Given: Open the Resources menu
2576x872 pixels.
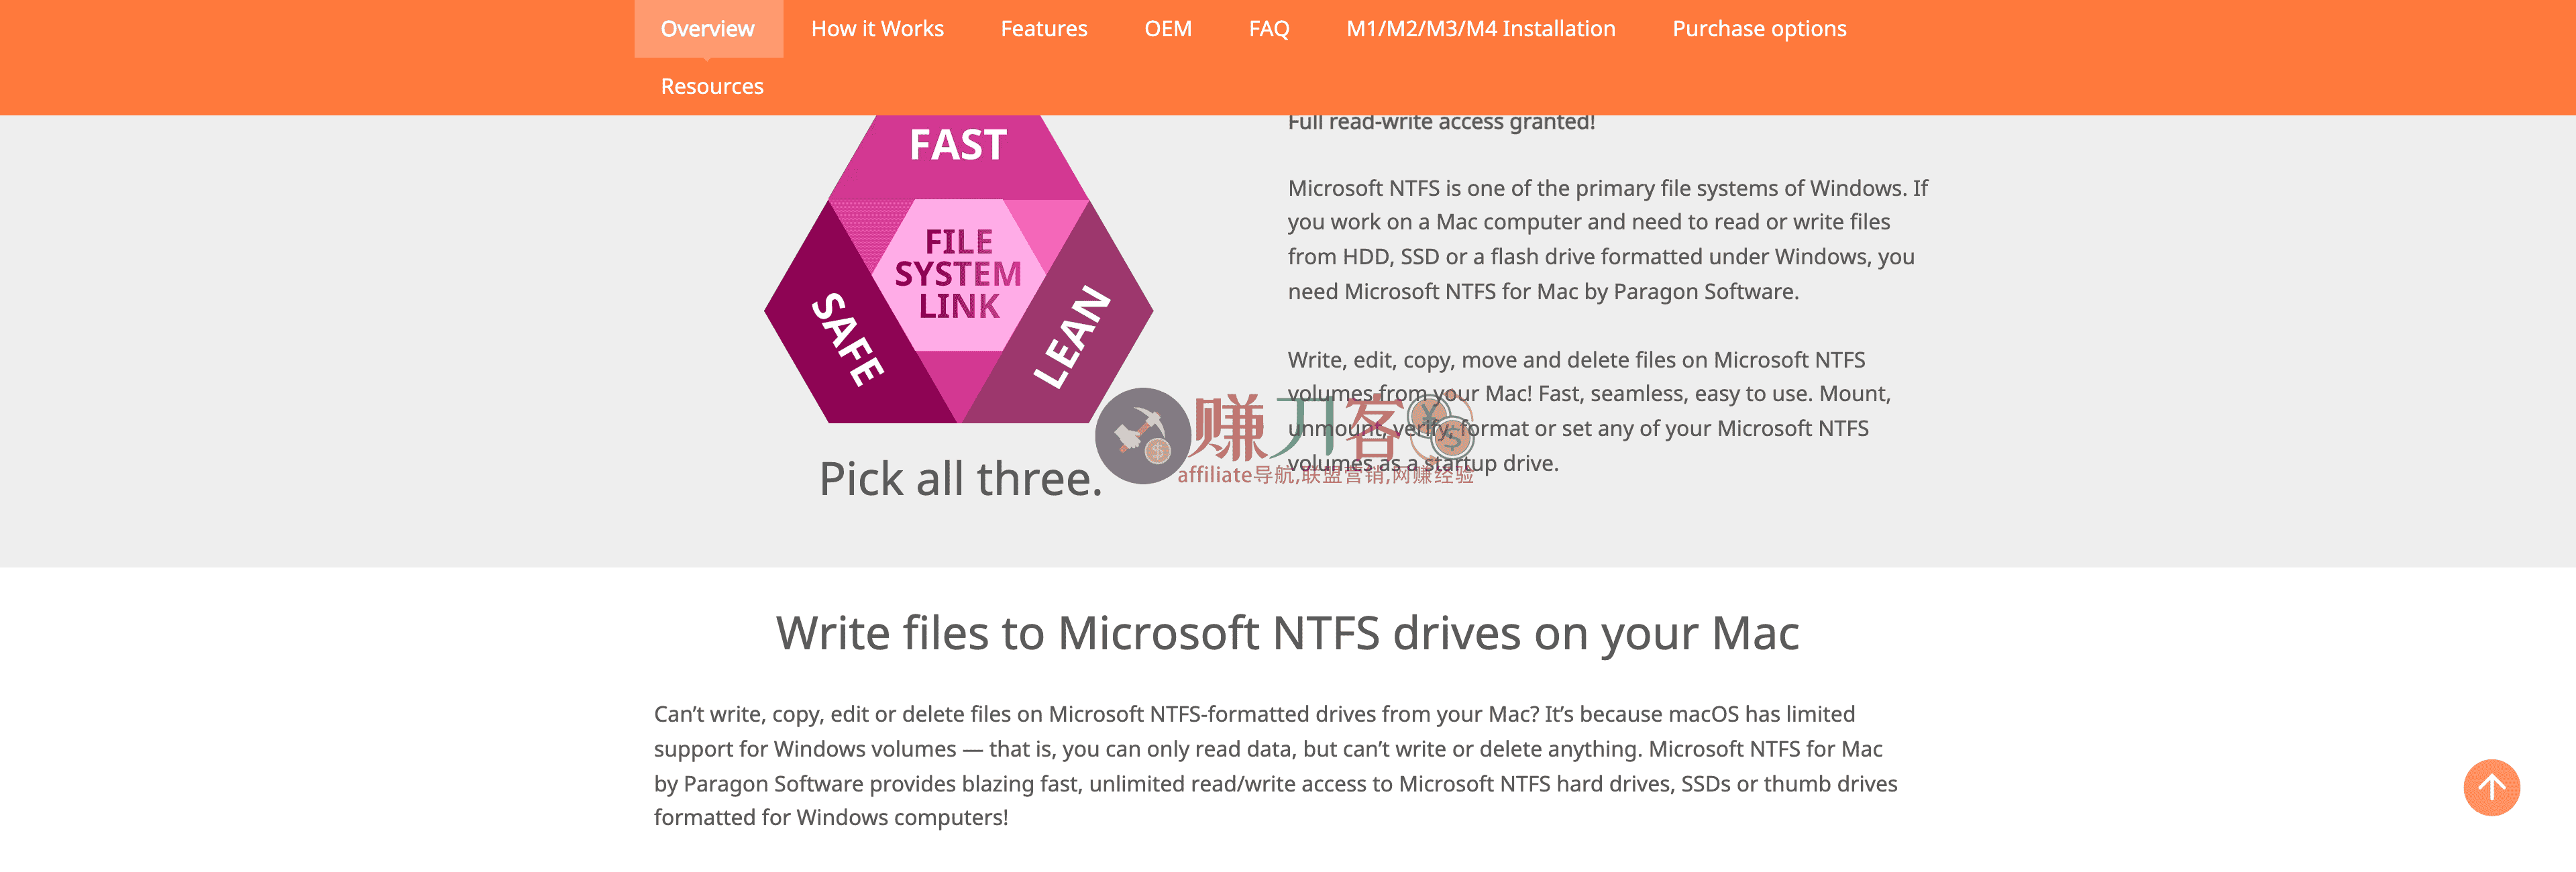Looking at the screenshot, I should [711, 86].
